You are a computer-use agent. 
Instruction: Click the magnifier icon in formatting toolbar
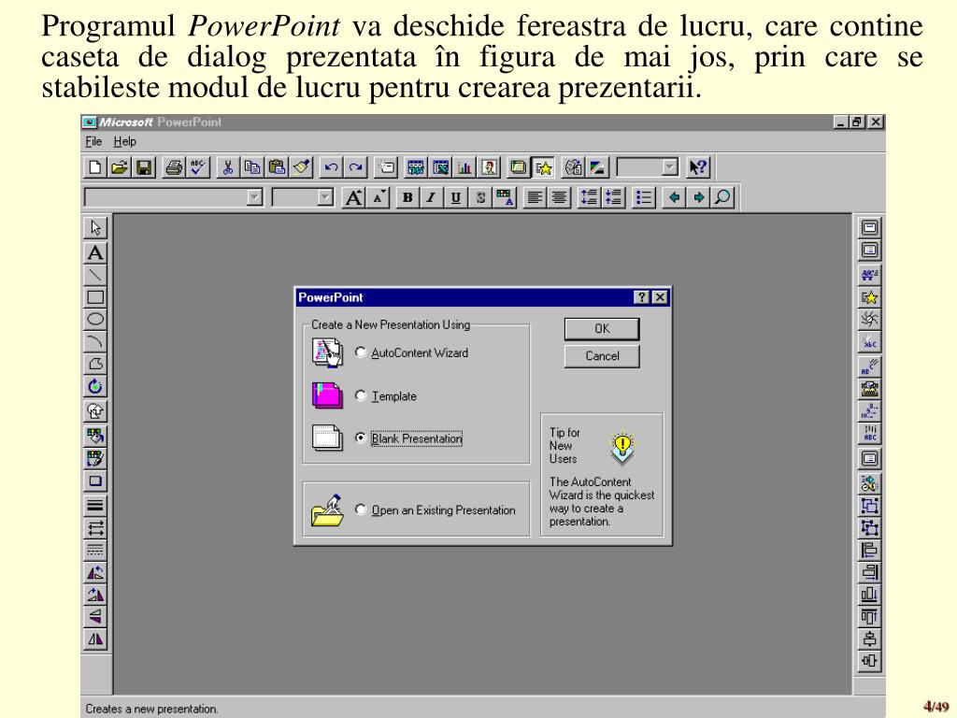pyautogui.click(x=722, y=198)
